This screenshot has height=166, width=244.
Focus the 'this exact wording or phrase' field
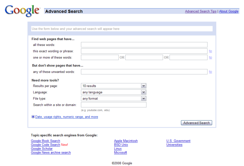click(144, 51)
